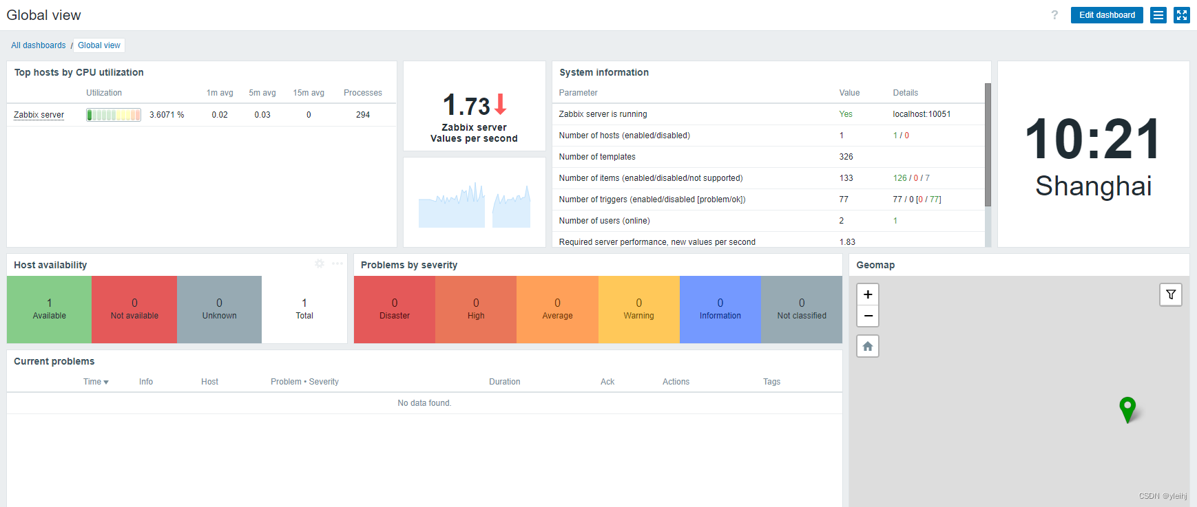
Task: Click the Edit dashboard button
Action: coord(1107,15)
